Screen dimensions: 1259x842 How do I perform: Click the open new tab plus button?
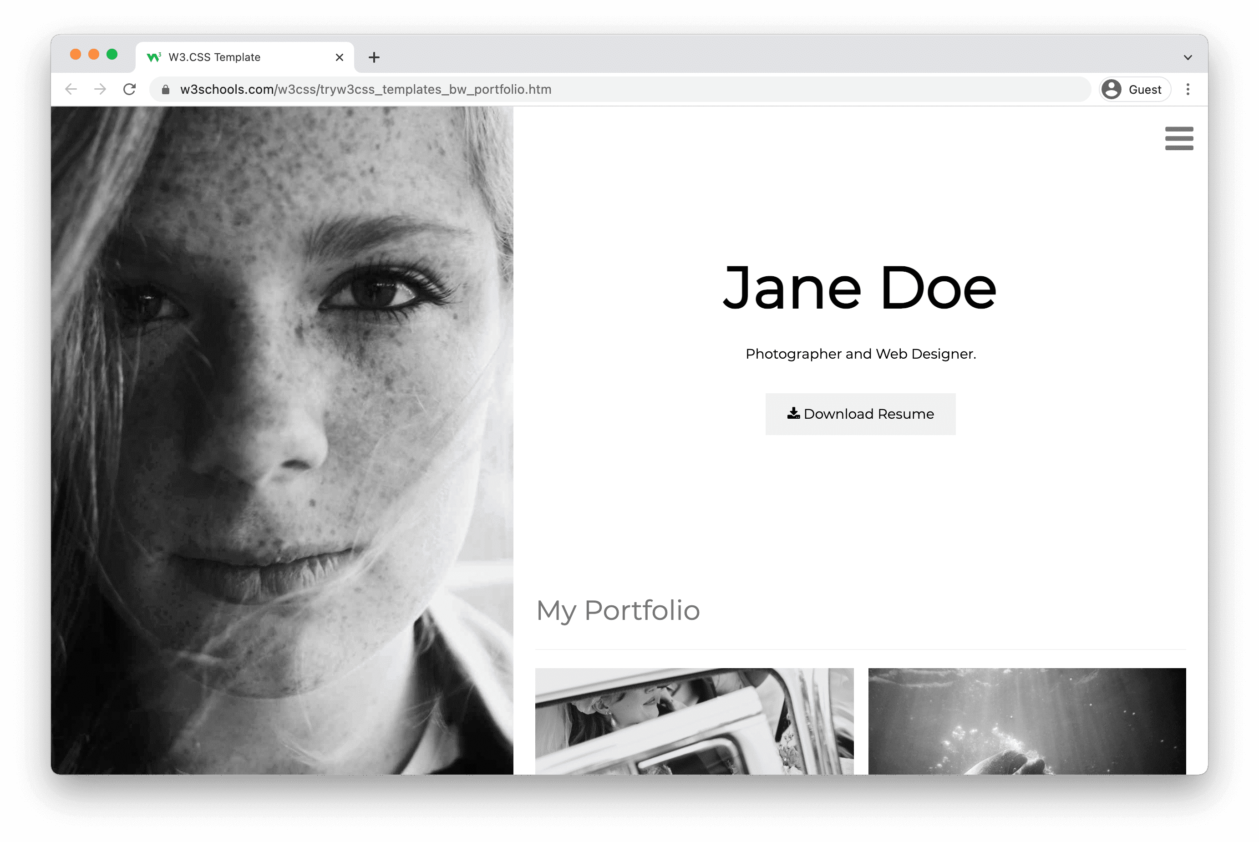[x=373, y=56]
